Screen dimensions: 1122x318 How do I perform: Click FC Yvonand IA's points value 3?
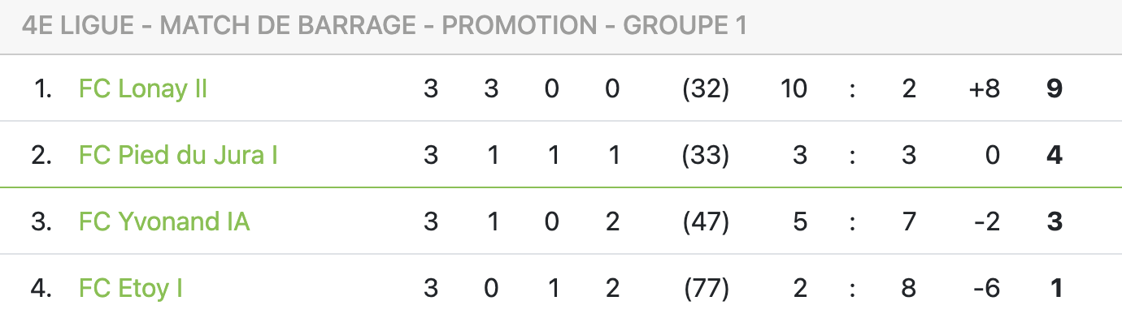point(1055,221)
